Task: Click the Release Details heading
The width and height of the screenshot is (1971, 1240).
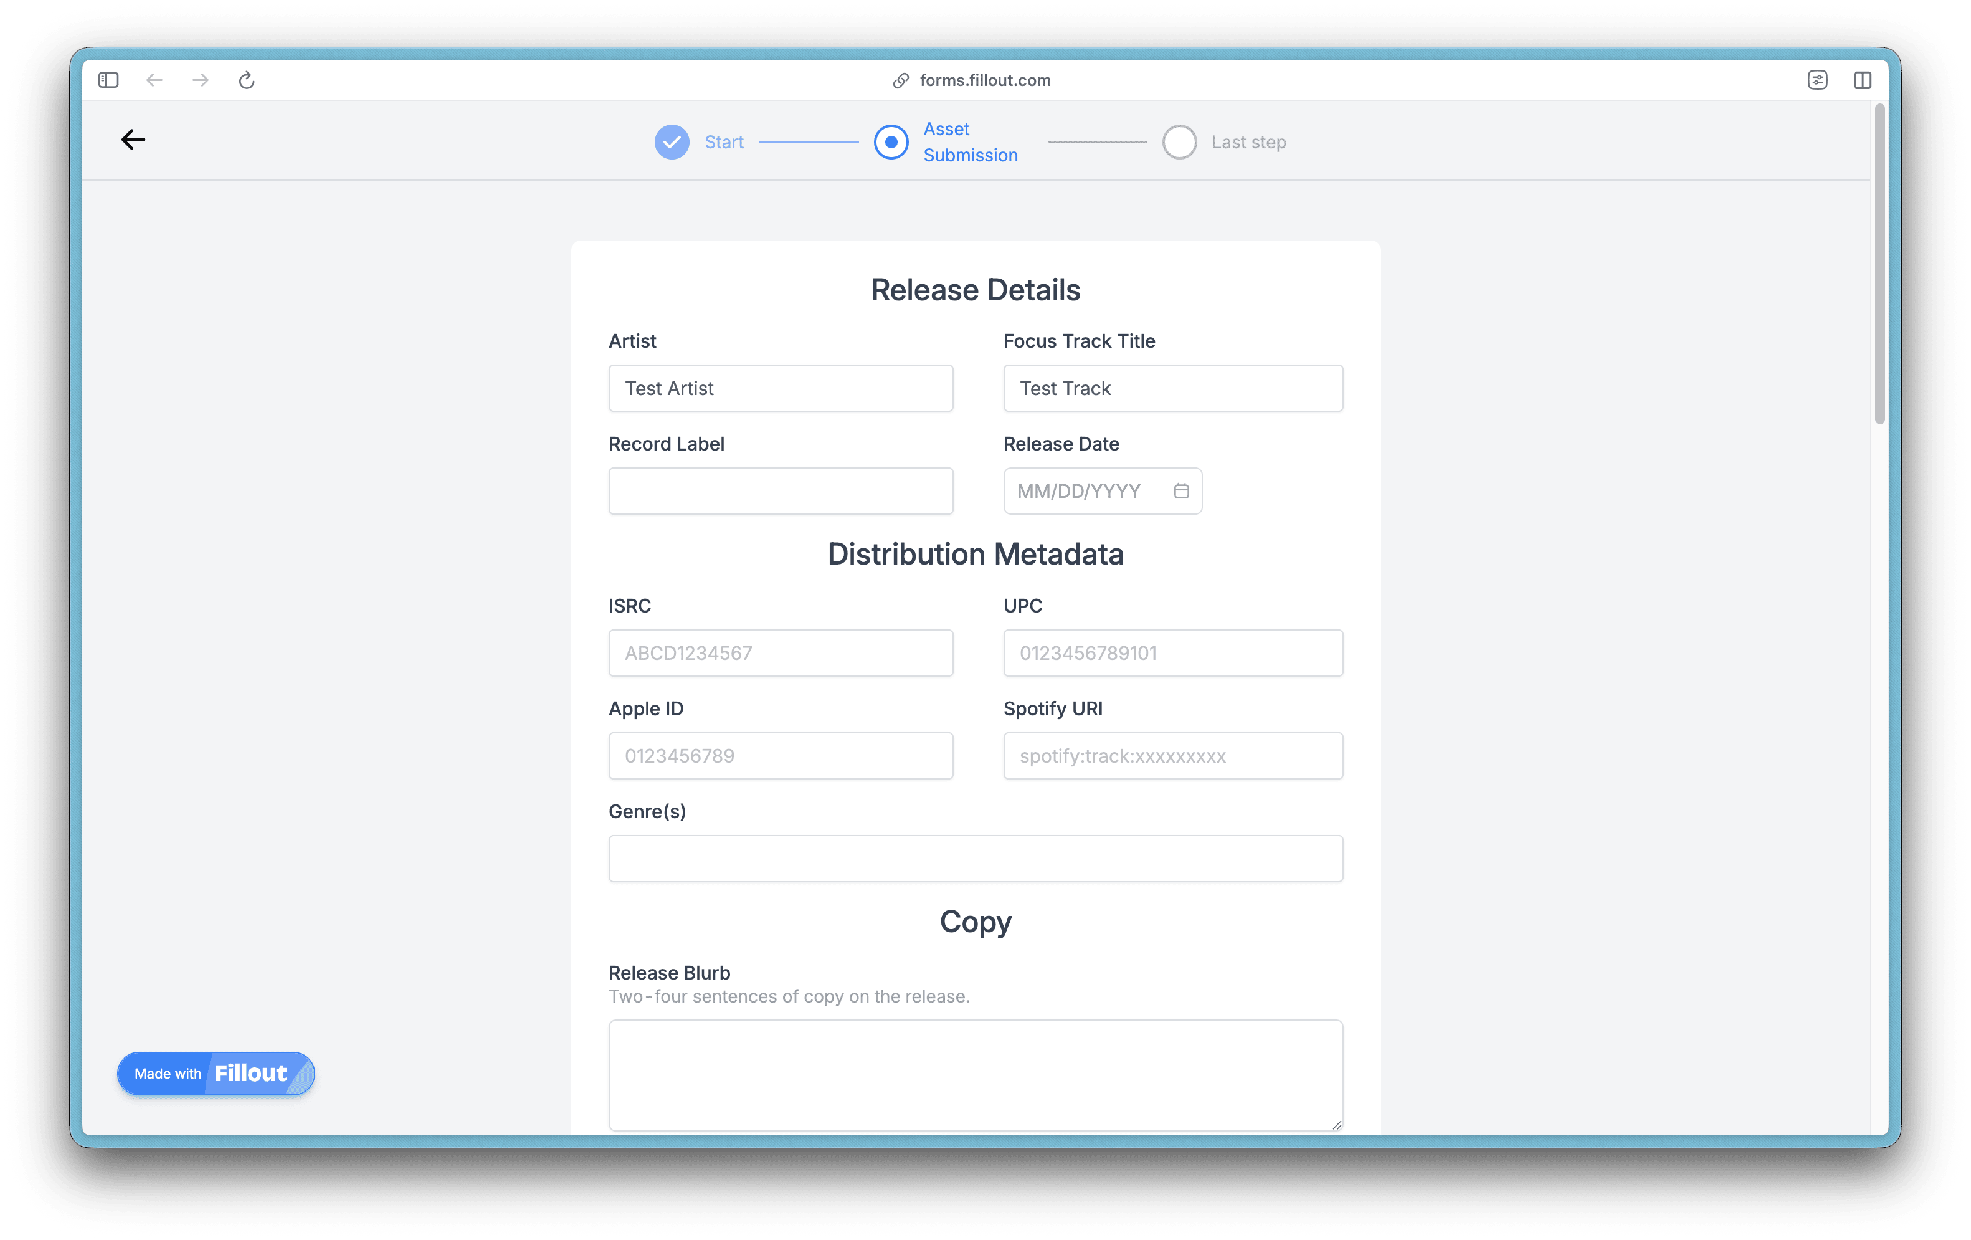Action: (975, 290)
